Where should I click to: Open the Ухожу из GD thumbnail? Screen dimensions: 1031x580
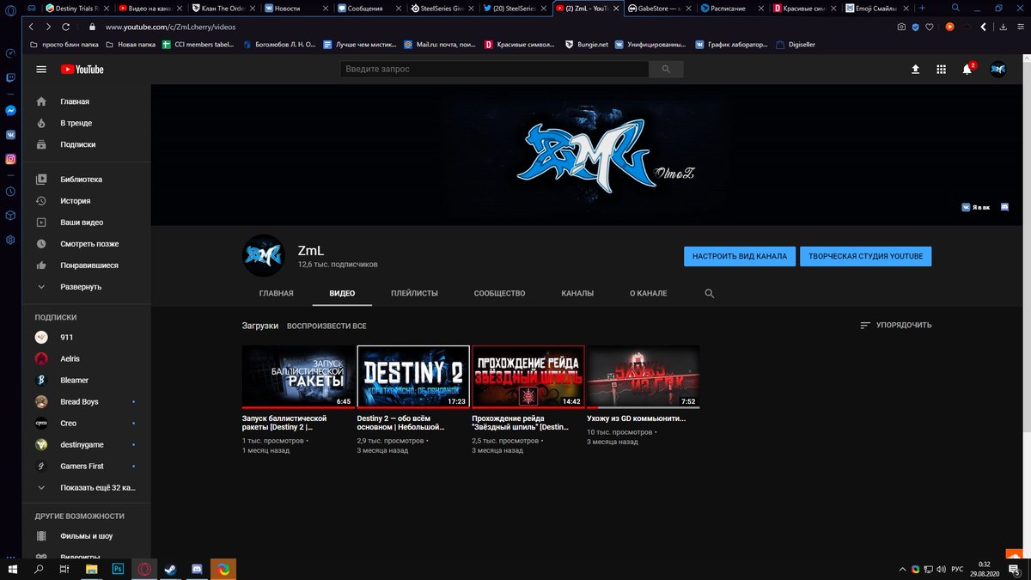point(644,376)
